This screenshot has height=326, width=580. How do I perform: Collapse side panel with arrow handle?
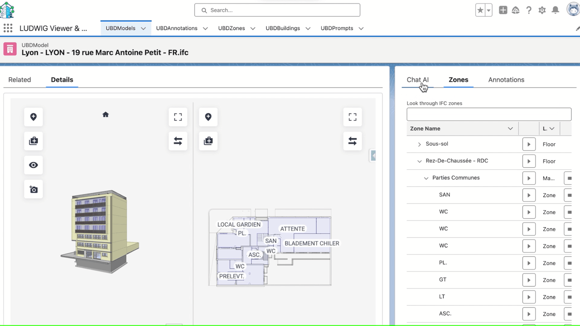coord(373,155)
